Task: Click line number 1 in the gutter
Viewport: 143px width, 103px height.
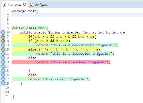Action: 8,11
